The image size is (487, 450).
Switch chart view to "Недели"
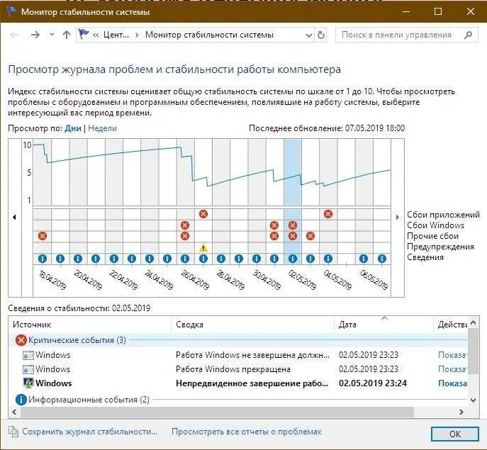point(103,128)
